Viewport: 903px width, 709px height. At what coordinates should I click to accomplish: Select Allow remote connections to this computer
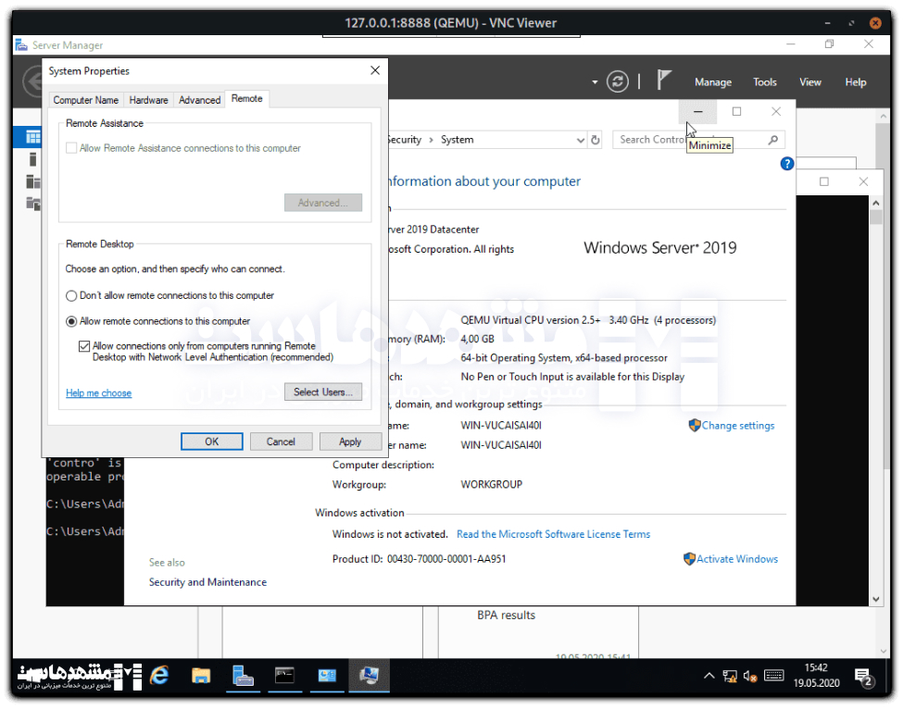point(71,322)
